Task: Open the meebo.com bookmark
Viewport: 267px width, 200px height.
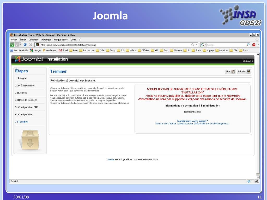Action: click(50, 50)
